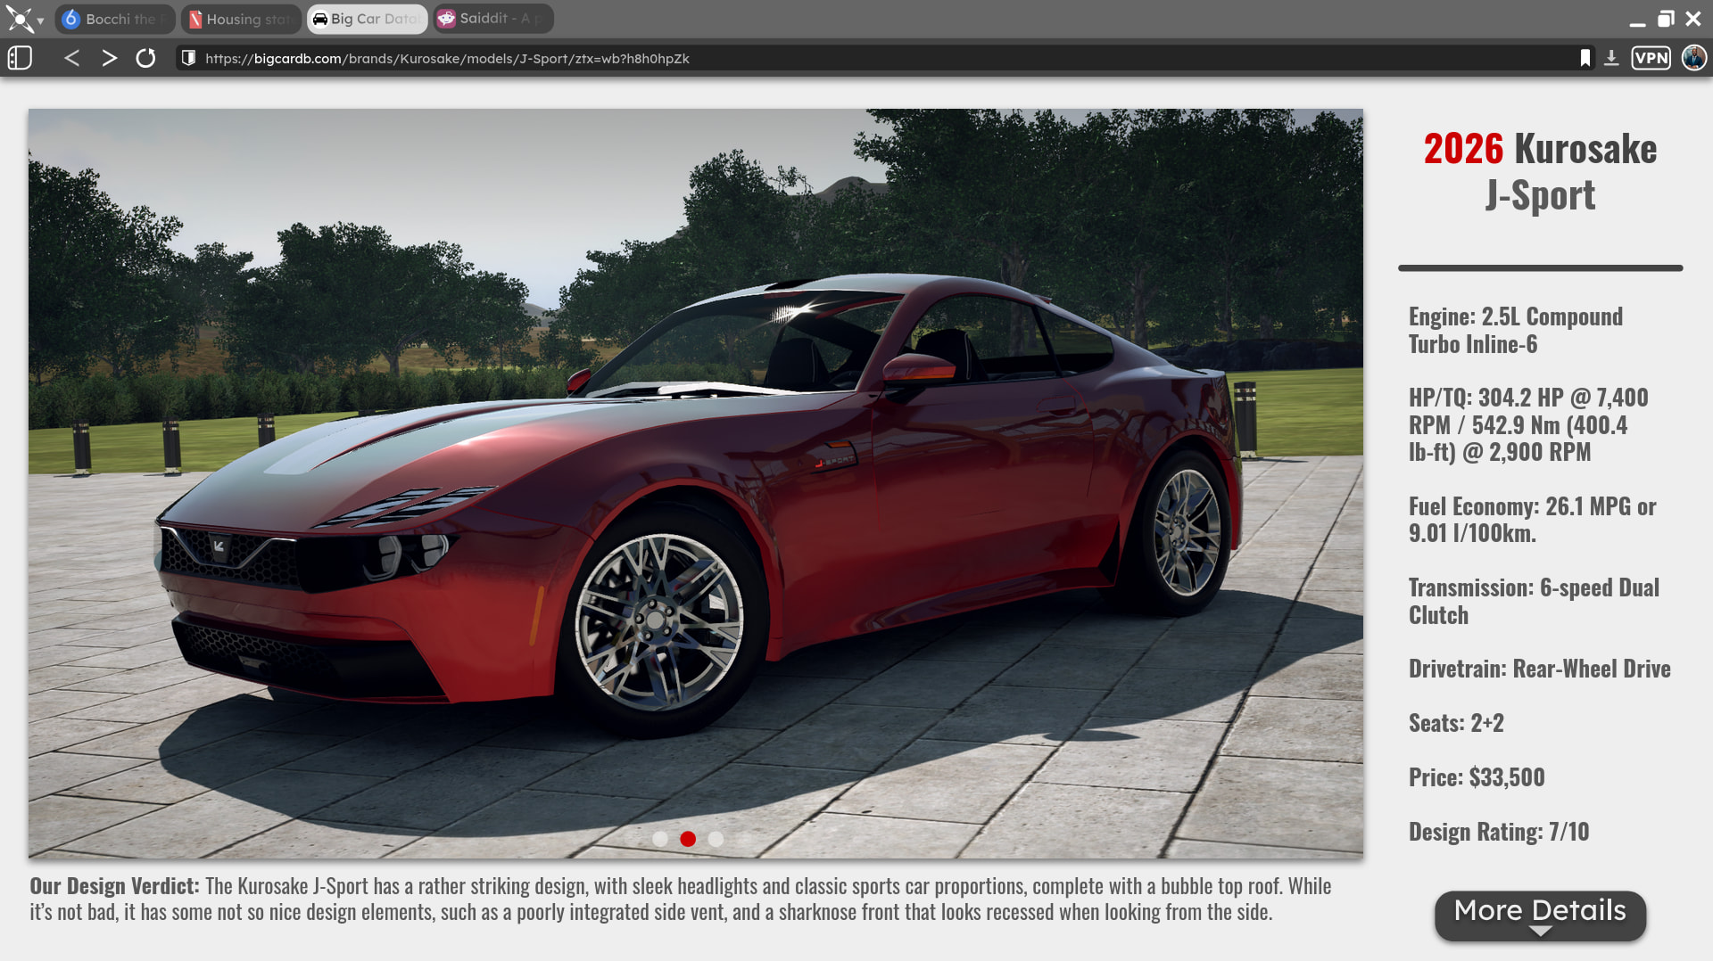The image size is (1713, 961).
Task: Select the Big Car Database tab
Action: [368, 19]
